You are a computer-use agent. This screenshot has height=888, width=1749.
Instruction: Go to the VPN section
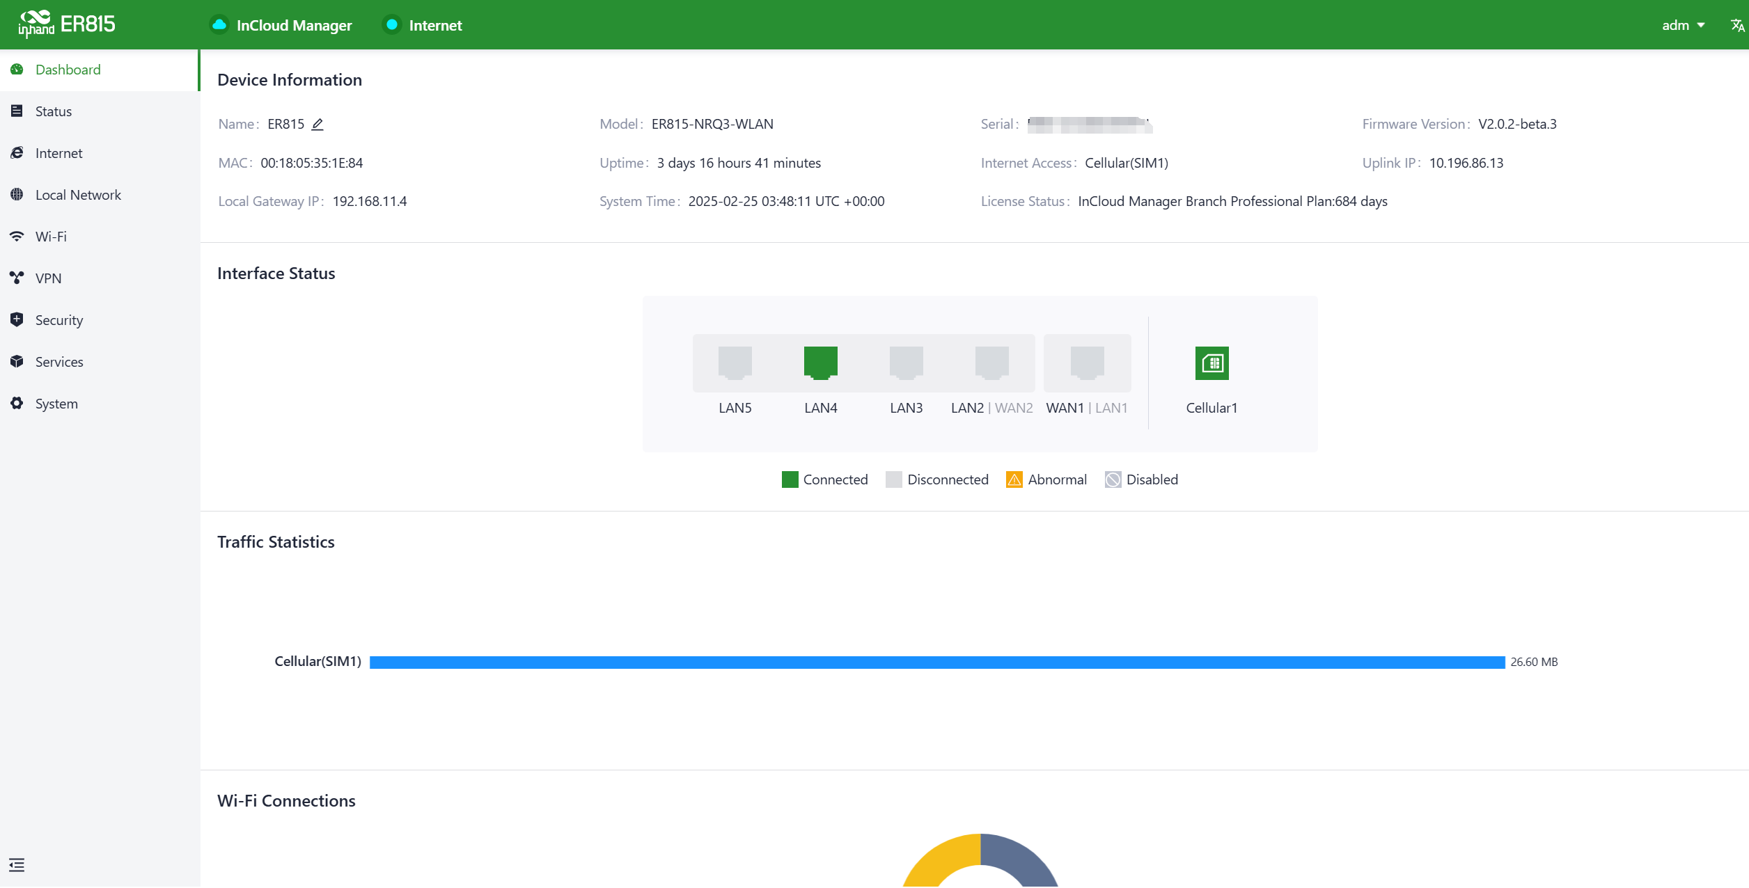[48, 278]
